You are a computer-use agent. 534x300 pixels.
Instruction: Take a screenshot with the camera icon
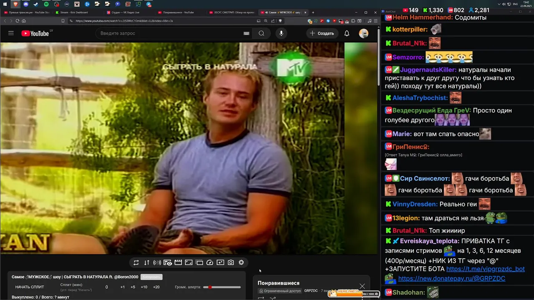(231, 262)
